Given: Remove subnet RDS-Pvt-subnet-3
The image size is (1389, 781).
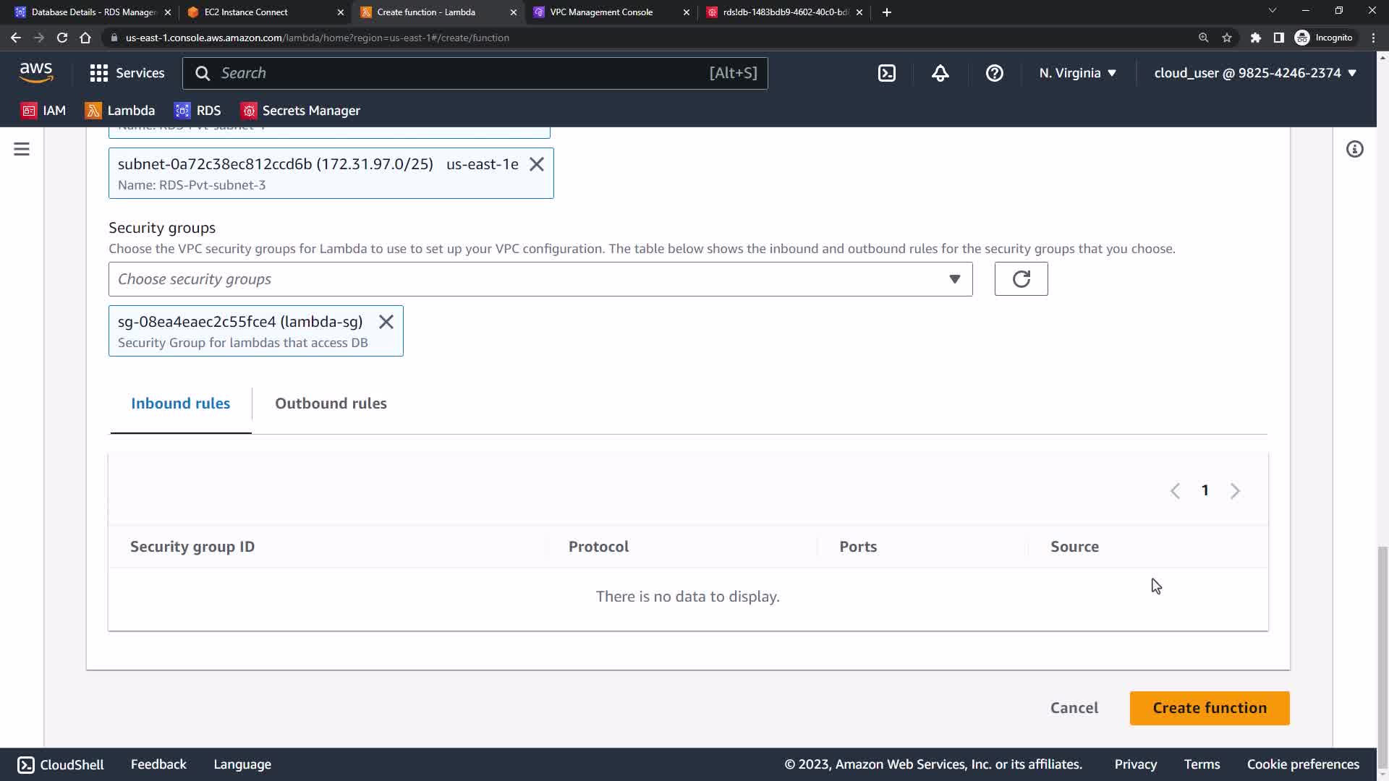Looking at the screenshot, I should click(536, 164).
